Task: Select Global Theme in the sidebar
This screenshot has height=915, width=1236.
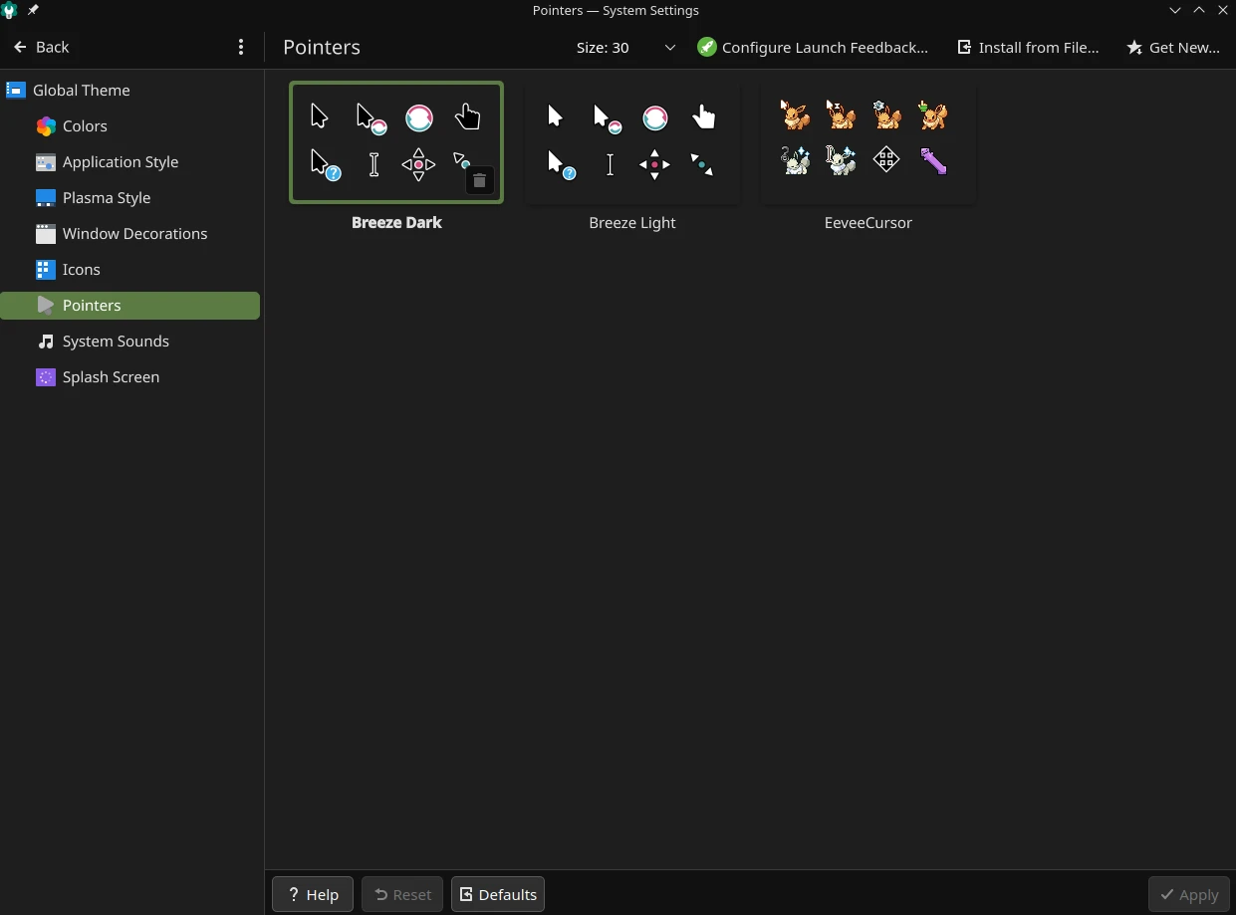Action: [x=130, y=91]
